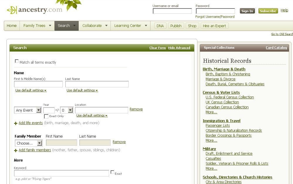The image size is (293, 184).
Task: Click the plus icon to add family members
Action: 16,150
